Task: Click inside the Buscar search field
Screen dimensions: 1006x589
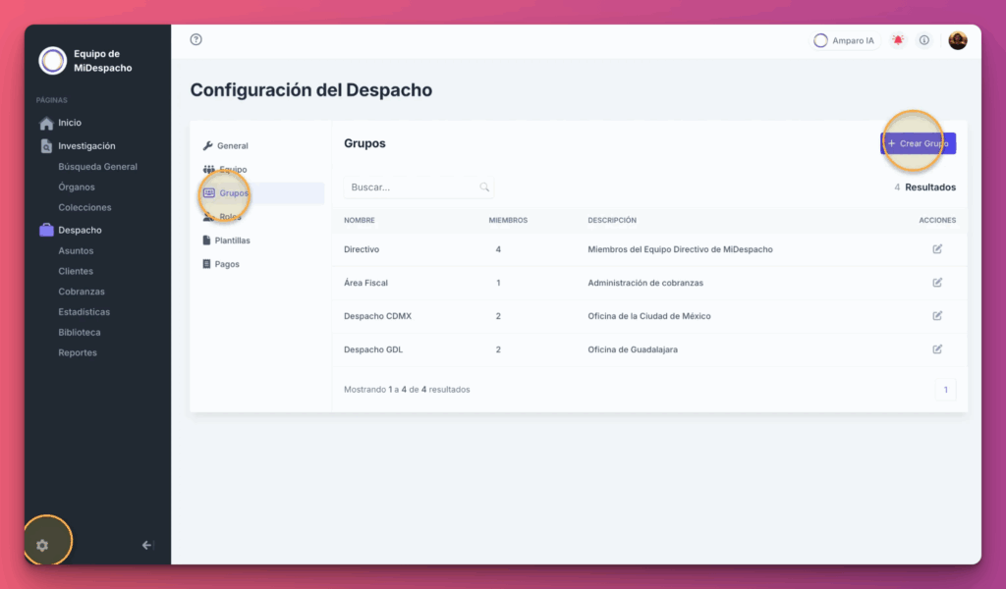Action: [x=413, y=187]
